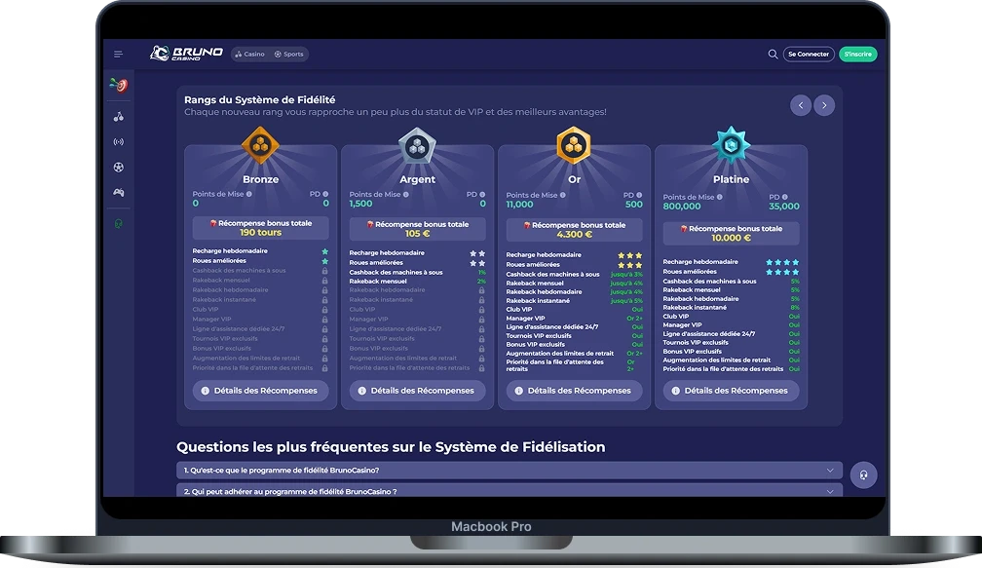Select the live broadcast icon in sidebar

pos(119,142)
